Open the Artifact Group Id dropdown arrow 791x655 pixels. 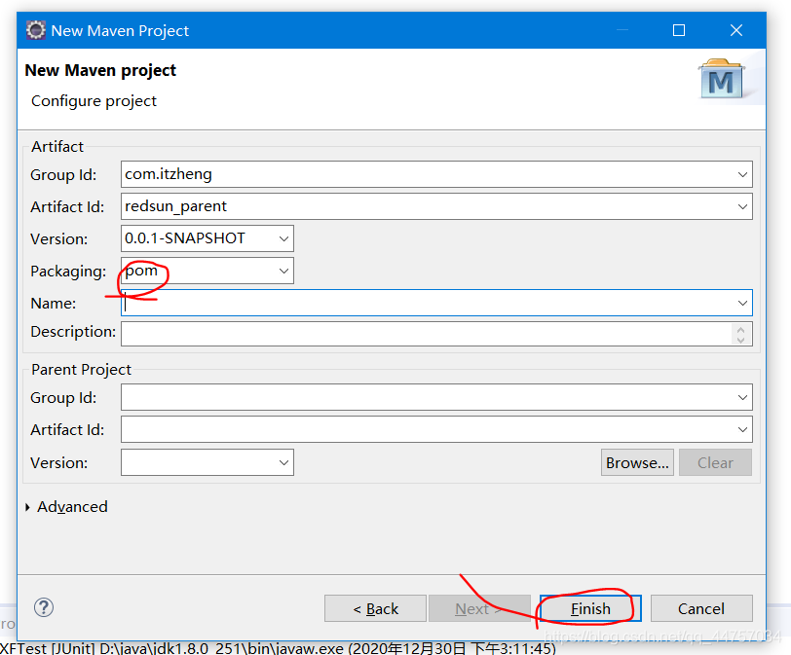(742, 174)
